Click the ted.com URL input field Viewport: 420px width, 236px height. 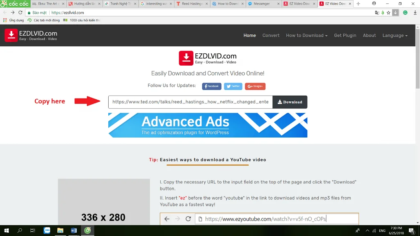point(190,102)
